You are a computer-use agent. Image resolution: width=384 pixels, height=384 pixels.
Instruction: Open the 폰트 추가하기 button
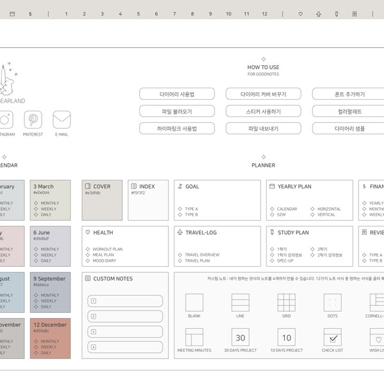pos(349,94)
